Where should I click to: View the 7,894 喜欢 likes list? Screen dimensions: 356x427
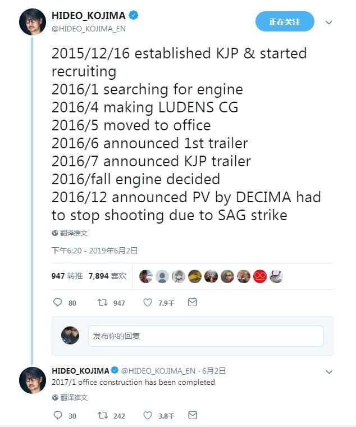pos(107,276)
